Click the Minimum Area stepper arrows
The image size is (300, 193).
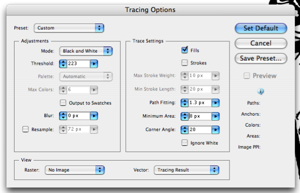coord(184,116)
